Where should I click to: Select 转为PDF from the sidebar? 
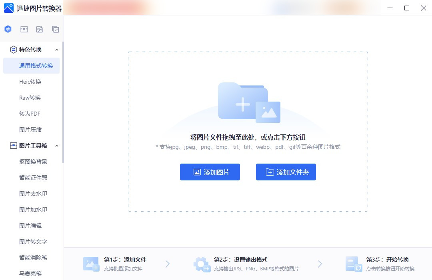[x=29, y=114]
